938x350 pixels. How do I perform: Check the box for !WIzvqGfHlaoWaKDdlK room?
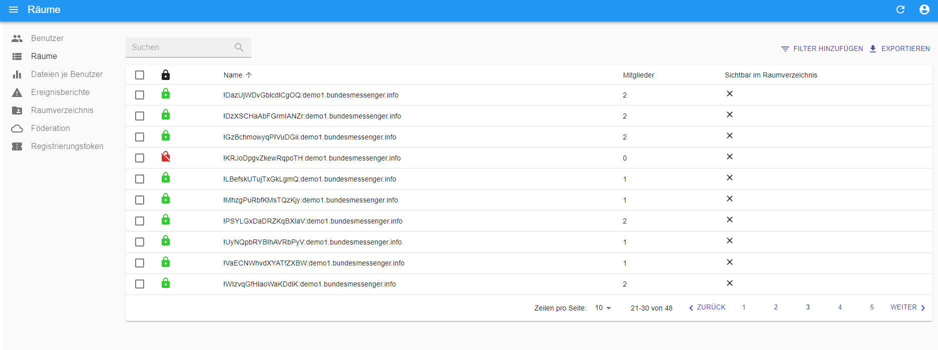coord(140,284)
